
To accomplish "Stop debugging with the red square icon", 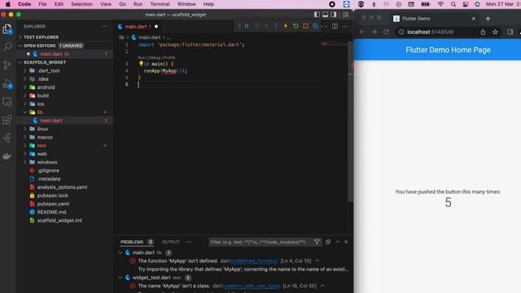I will point(305,26).
